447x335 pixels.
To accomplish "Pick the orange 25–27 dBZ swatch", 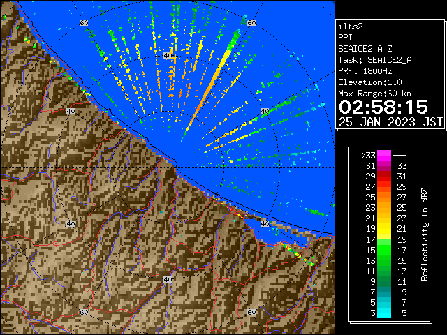I will [x=384, y=197].
